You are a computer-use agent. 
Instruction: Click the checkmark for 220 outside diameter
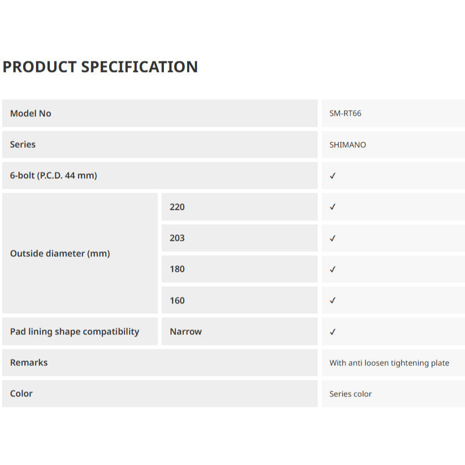point(333,207)
